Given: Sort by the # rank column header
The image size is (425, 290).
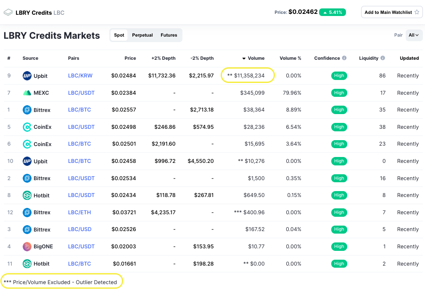Looking at the screenshot, I should [9, 58].
